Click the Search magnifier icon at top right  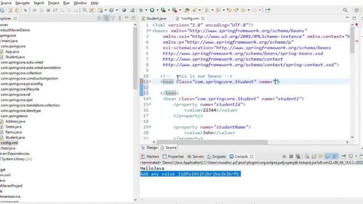[345, 10]
